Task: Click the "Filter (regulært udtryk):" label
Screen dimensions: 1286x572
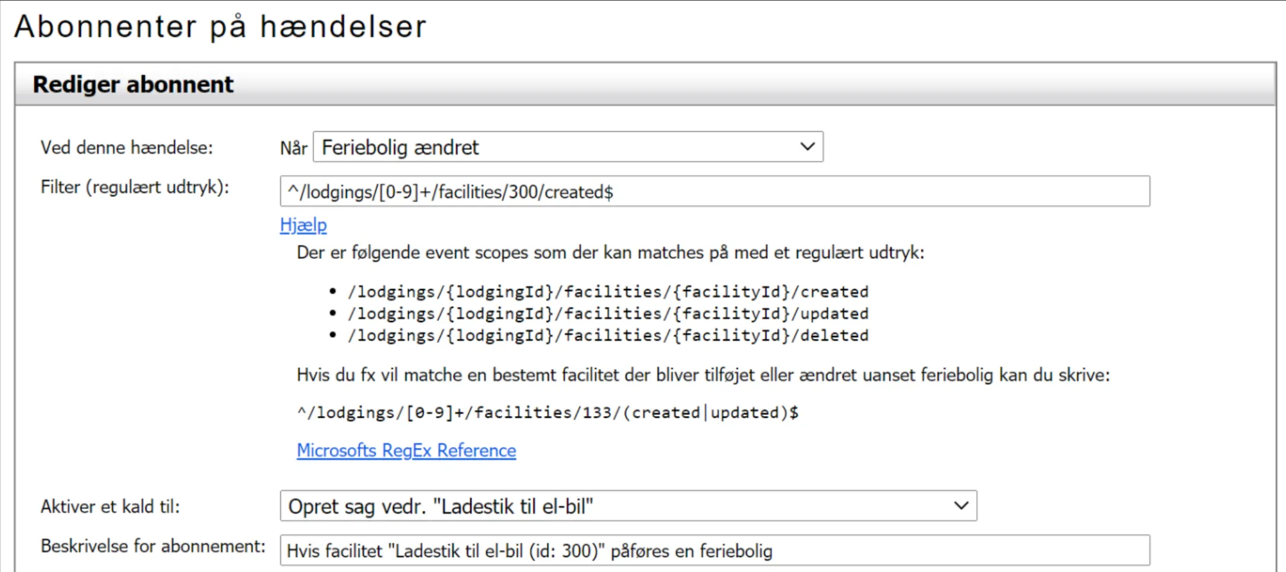Action: point(135,188)
